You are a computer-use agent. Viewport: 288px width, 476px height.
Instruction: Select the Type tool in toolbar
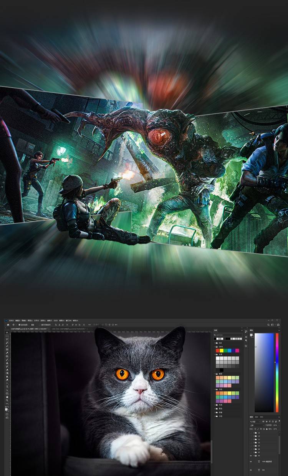tap(7, 386)
